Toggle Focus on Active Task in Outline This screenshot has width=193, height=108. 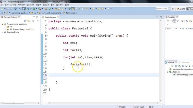coord(172,66)
